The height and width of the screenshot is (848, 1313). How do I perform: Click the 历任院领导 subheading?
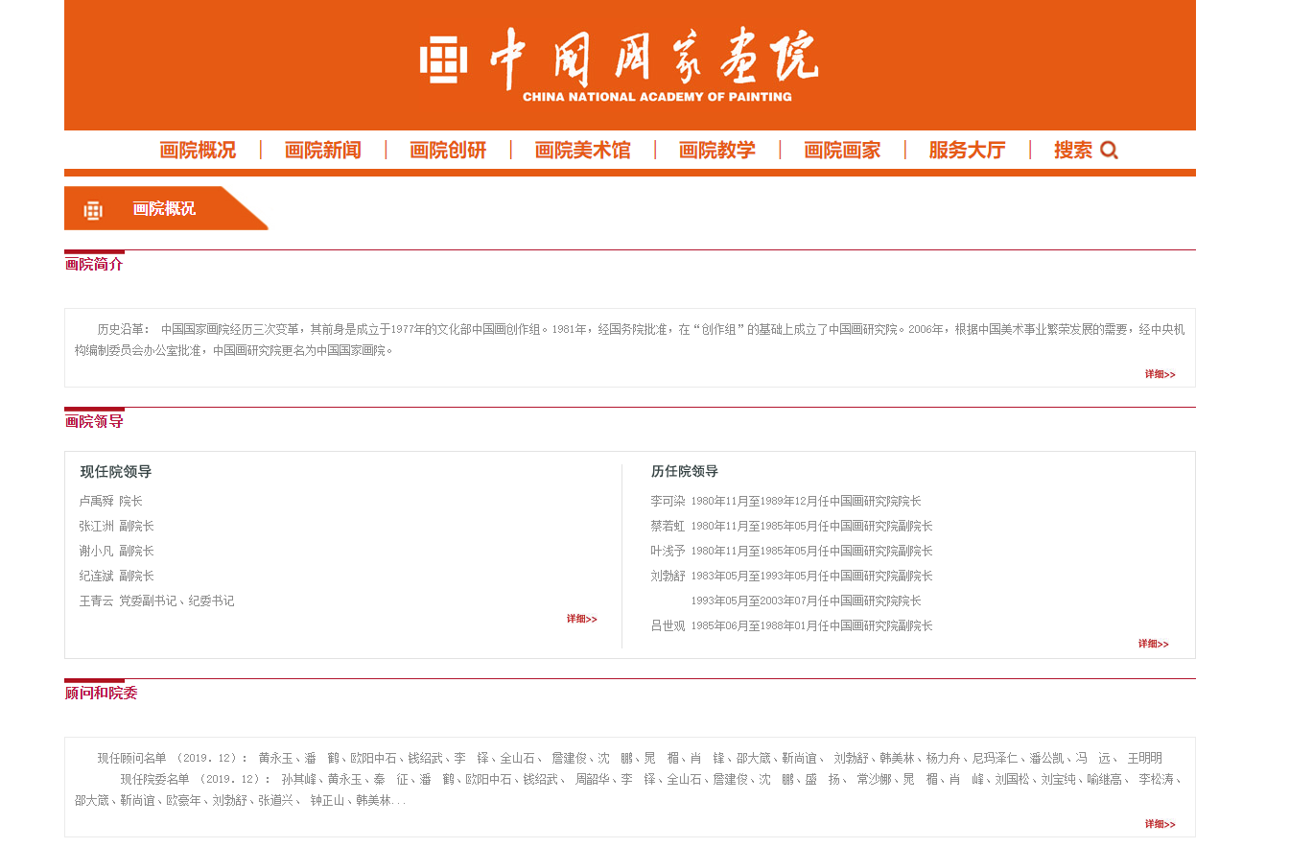(685, 471)
